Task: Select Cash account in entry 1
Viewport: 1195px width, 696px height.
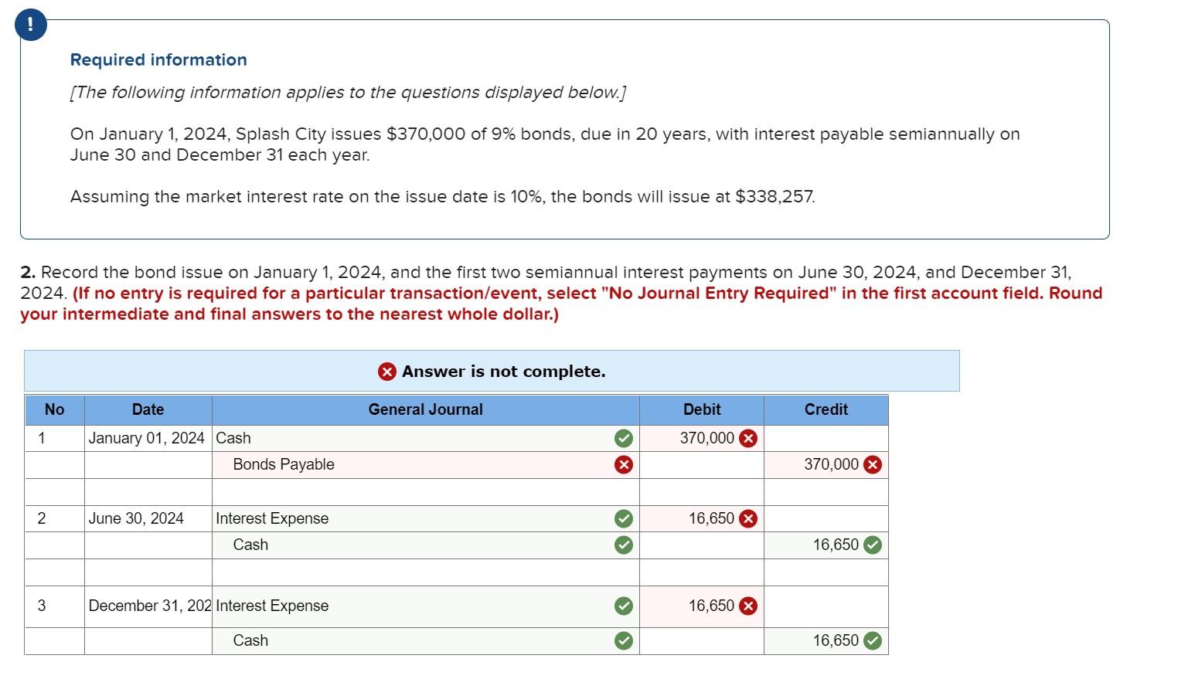Action: [x=425, y=439]
